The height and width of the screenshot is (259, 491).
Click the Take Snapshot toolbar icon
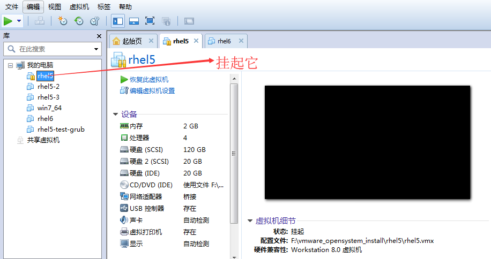click(63, 21)
